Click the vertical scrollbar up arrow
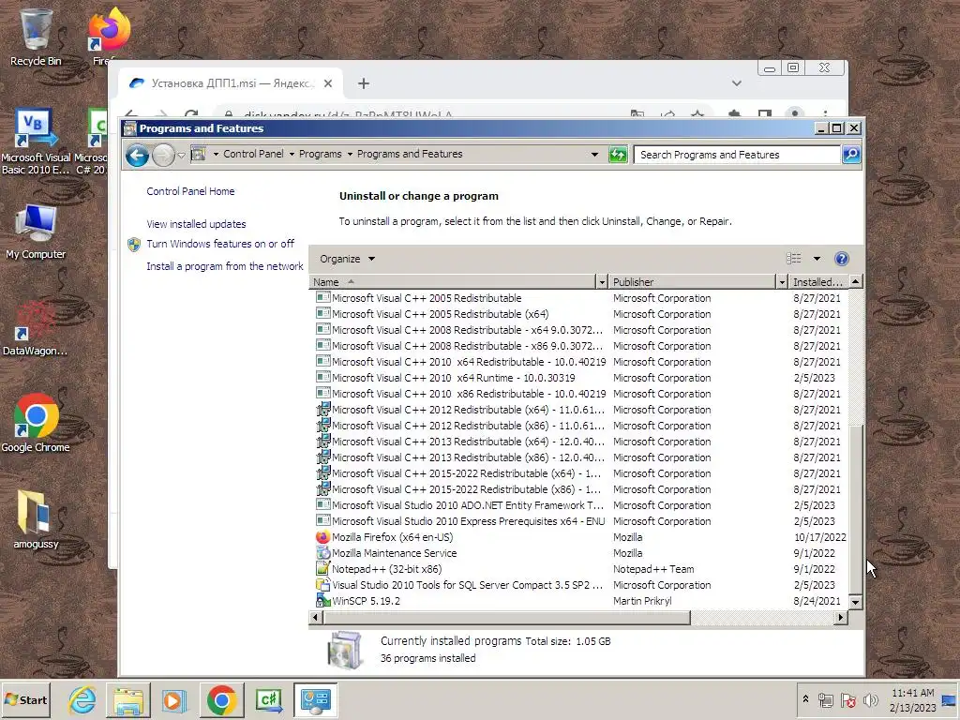 (x=856, y=281)
